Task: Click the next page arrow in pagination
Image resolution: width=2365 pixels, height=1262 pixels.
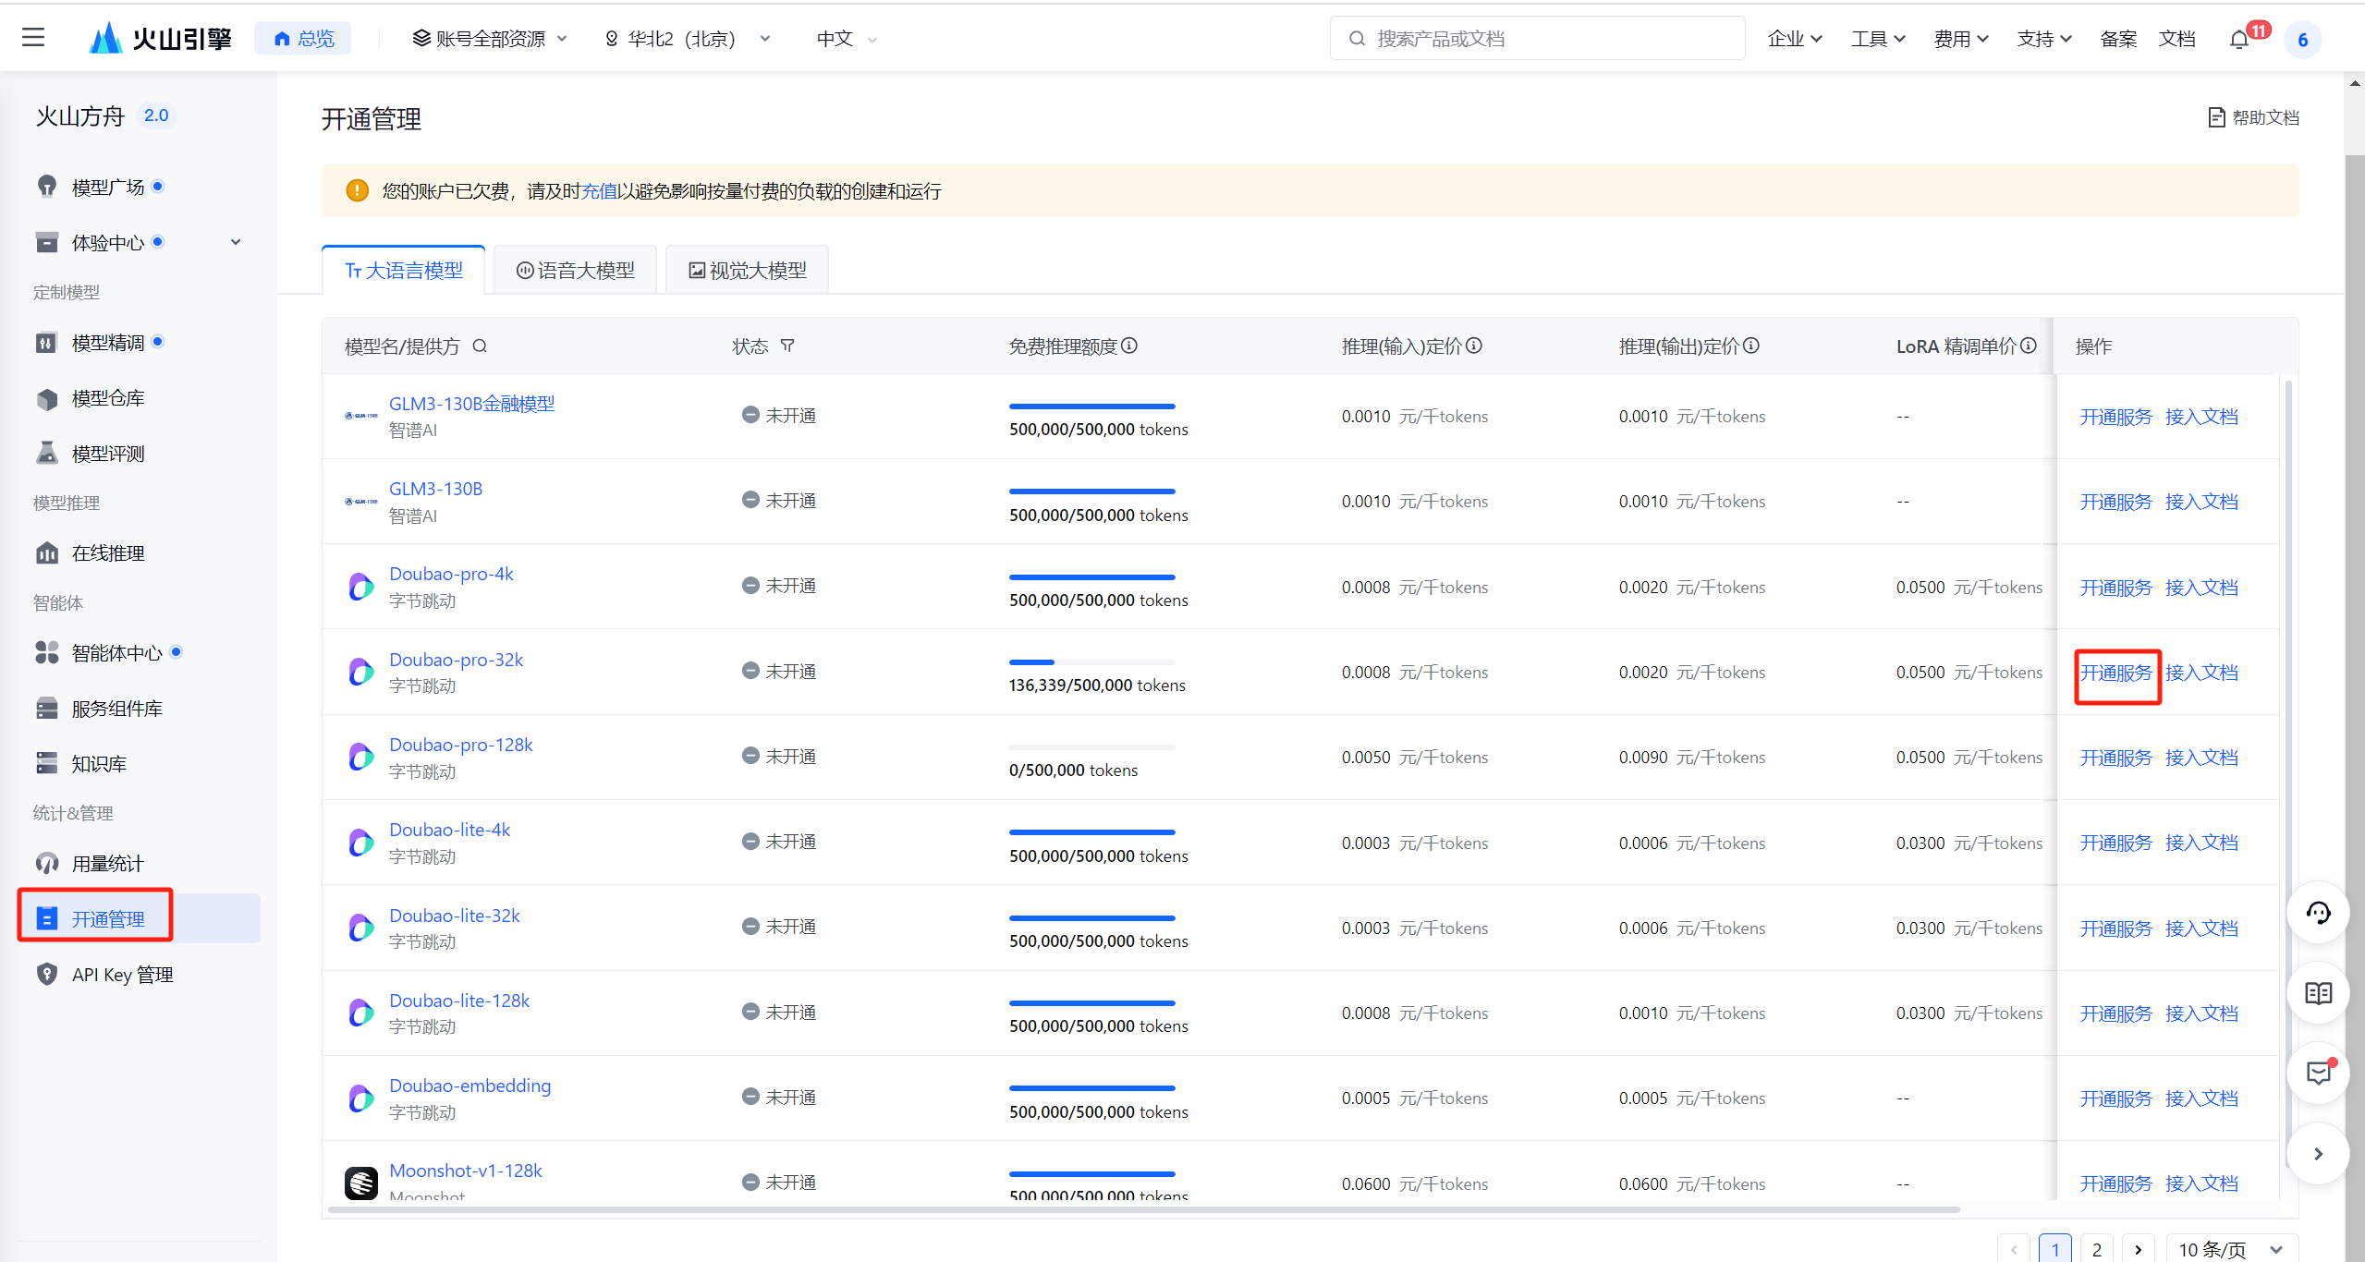Action: pos(2139,1249)
